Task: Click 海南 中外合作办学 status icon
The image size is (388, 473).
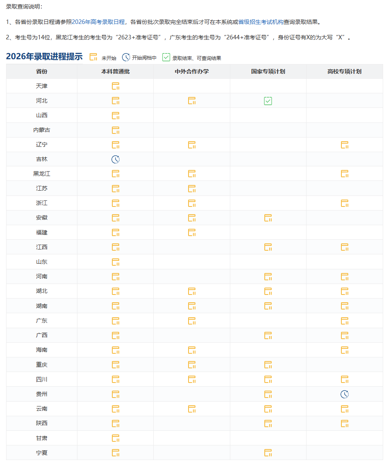Action: (x=192, y=350)
